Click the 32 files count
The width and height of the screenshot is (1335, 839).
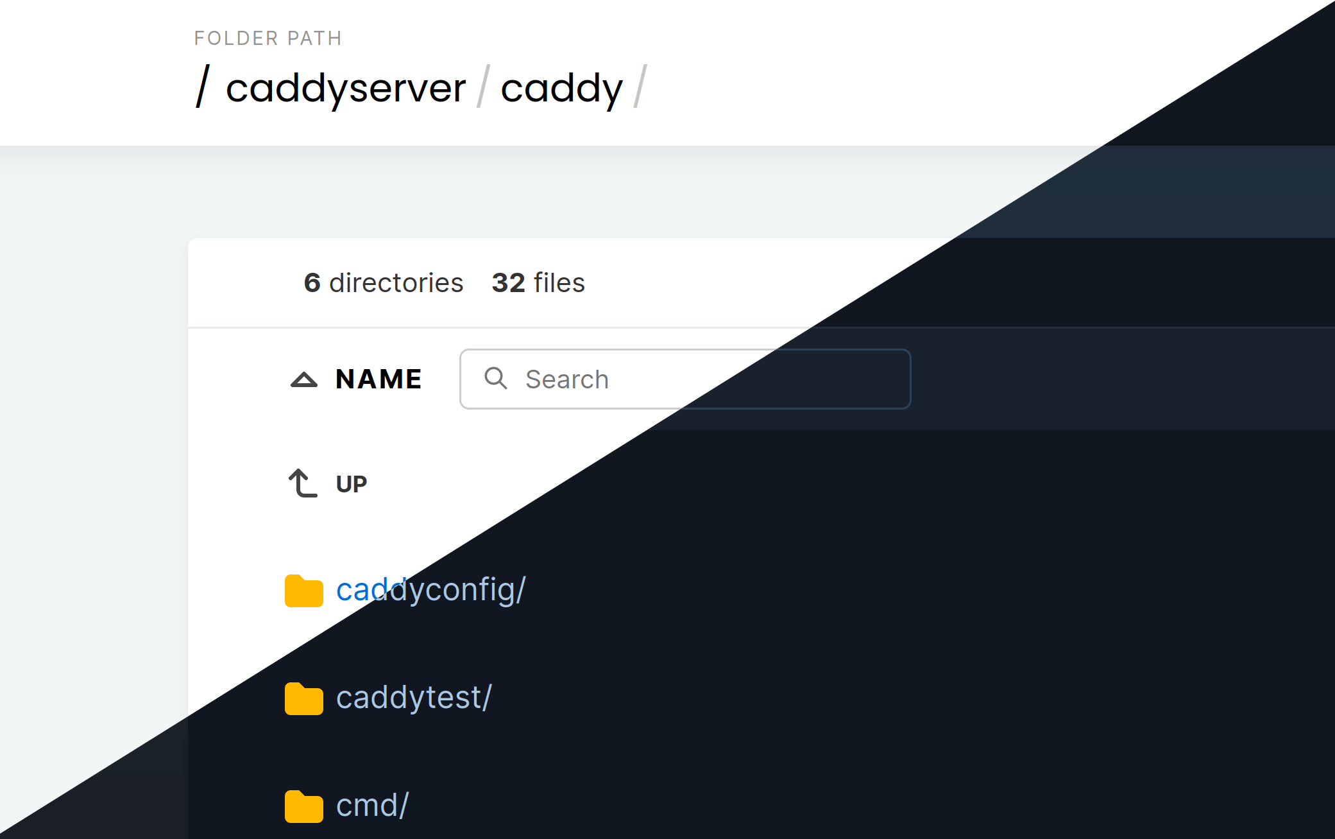(x=538, y=283)
